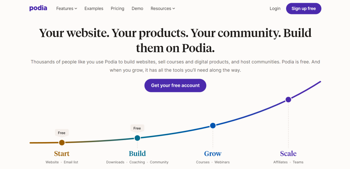Click the Start stage heading
Viewport: 350px width, 169px height.
point(62,153)
